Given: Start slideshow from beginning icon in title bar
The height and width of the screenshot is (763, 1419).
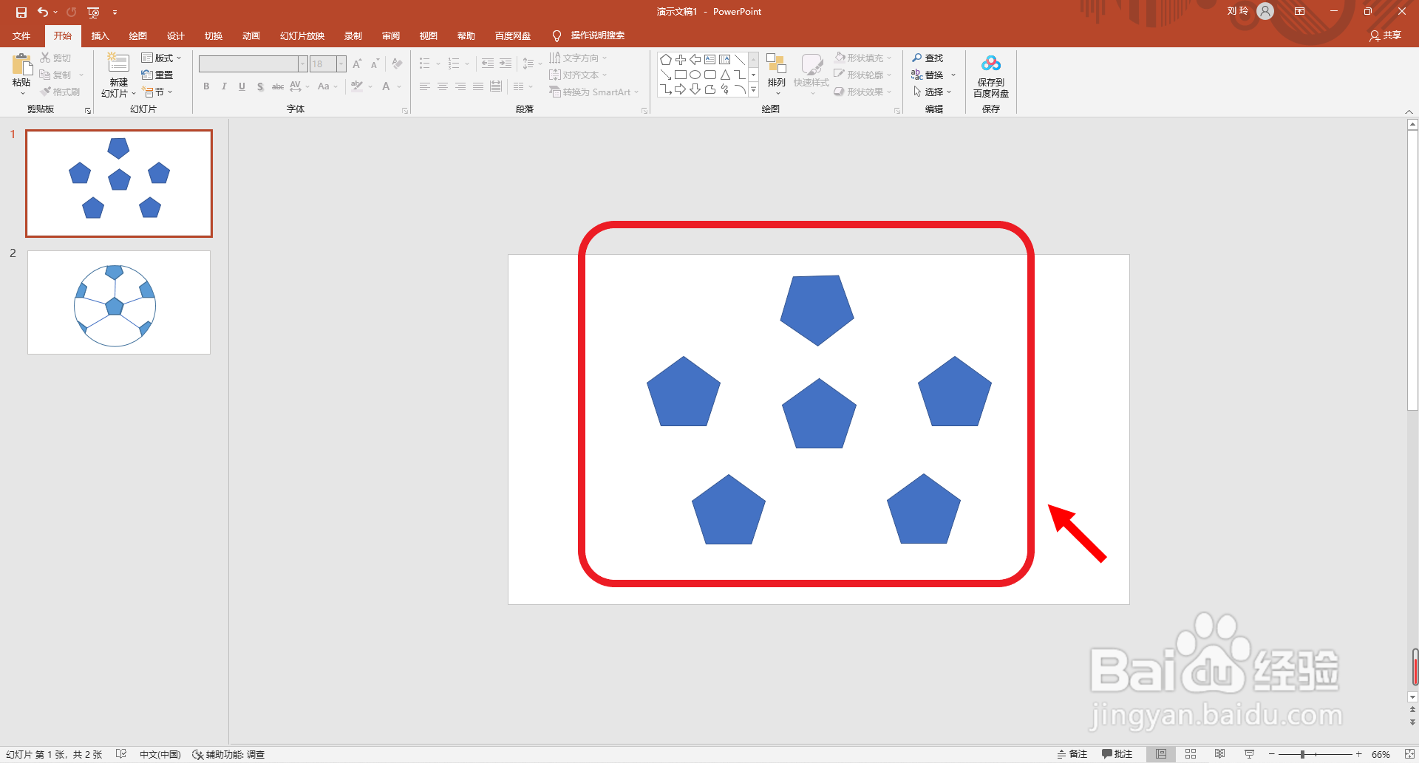Looking at the screenshot, I should click(93, 12).
